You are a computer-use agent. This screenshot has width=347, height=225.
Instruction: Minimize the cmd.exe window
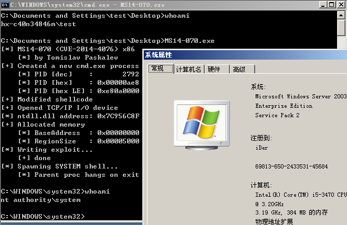(323, 4)
